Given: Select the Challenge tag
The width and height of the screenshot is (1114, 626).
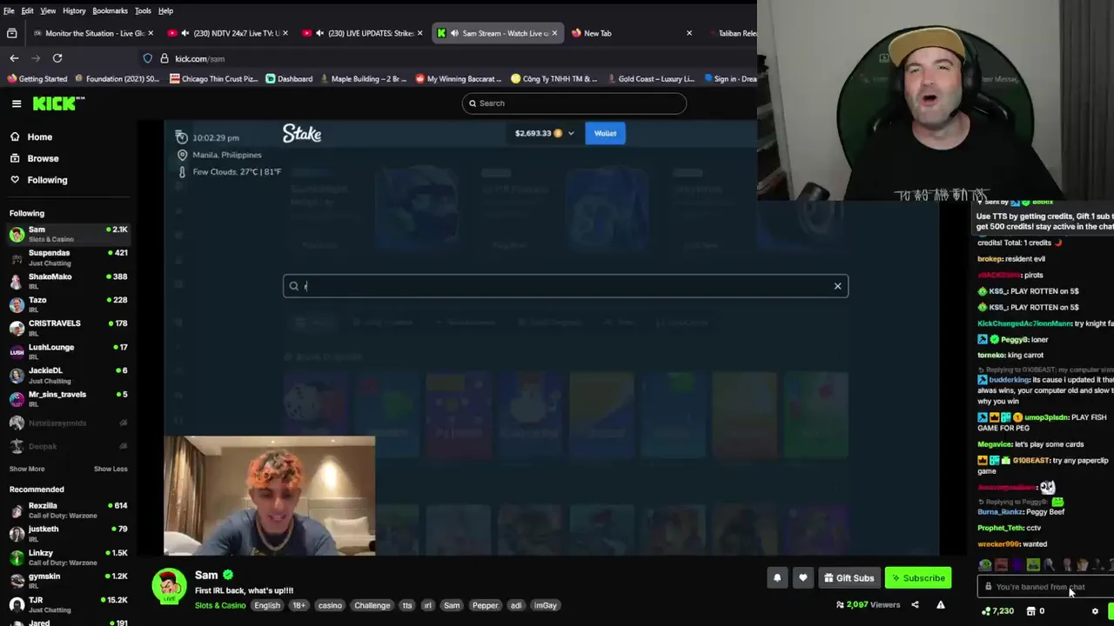Looking at the screenshot, I should [x=372, y=605].
